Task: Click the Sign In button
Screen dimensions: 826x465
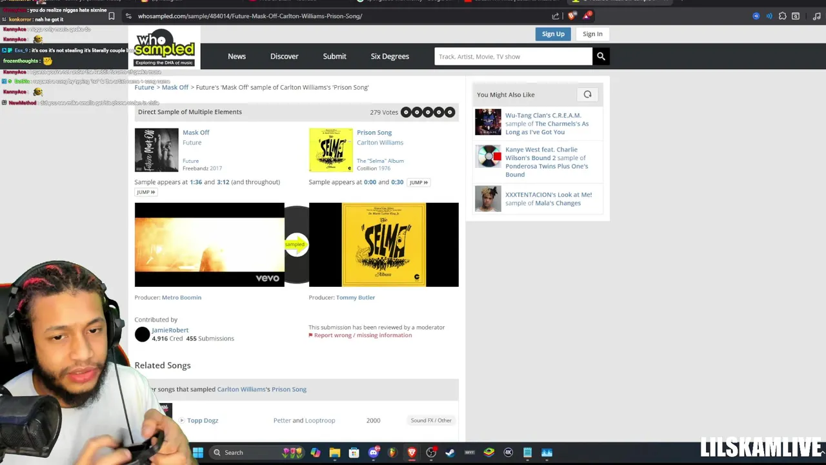Action: click(x=592, y=34)
